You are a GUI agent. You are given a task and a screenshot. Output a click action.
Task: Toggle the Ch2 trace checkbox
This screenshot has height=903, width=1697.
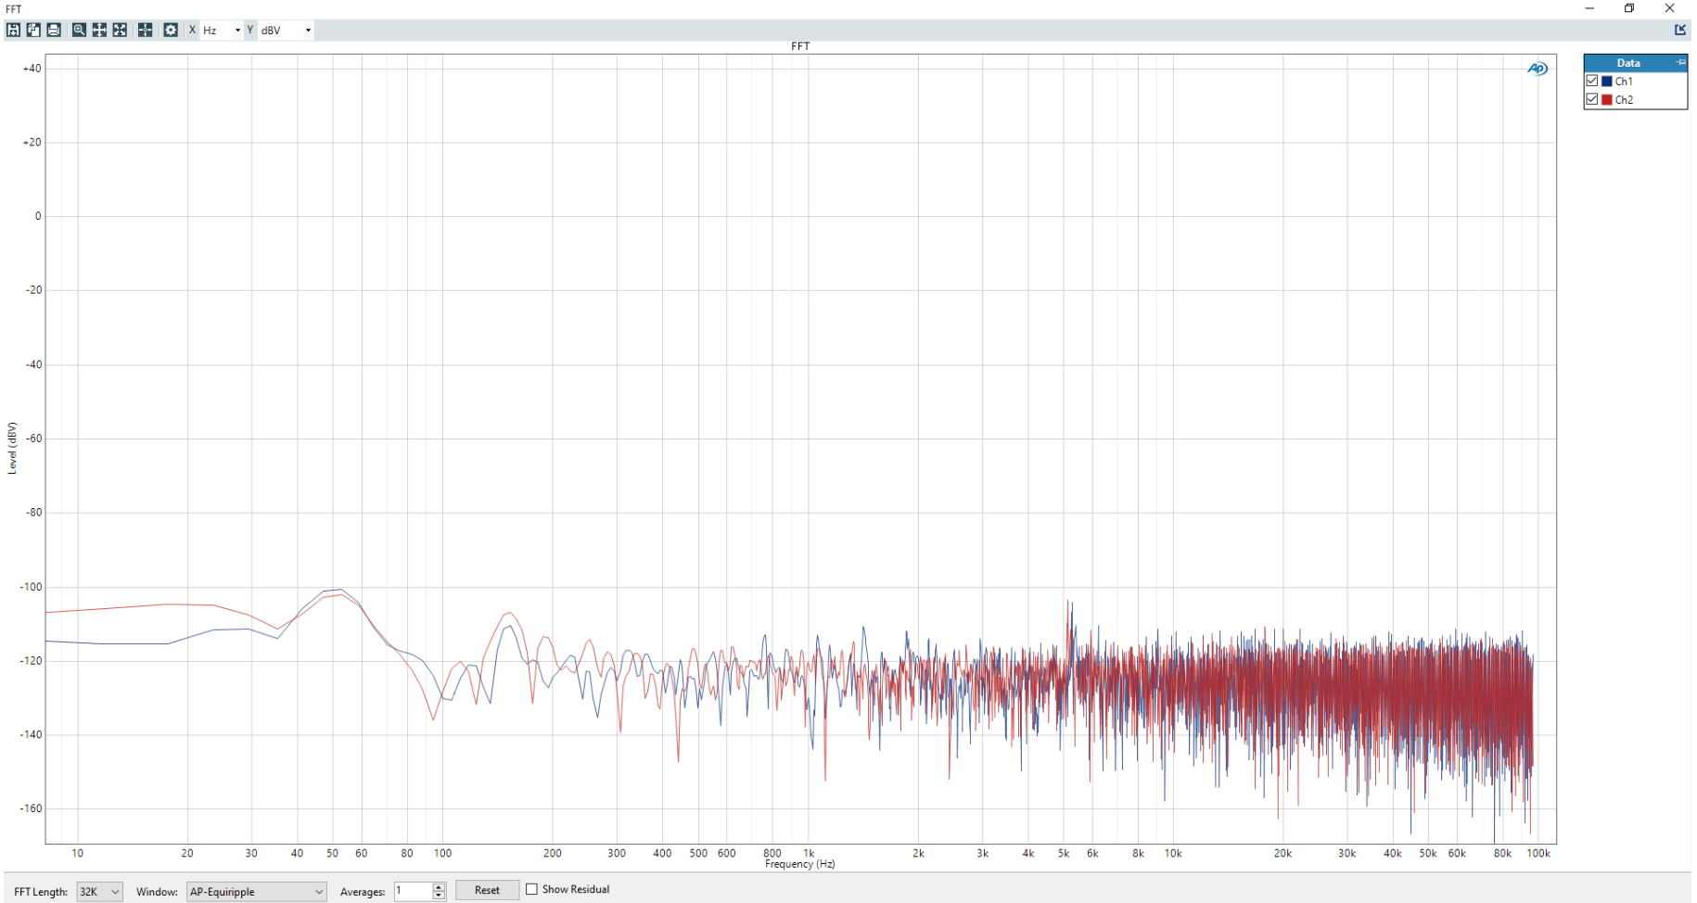pos(1592,99)
